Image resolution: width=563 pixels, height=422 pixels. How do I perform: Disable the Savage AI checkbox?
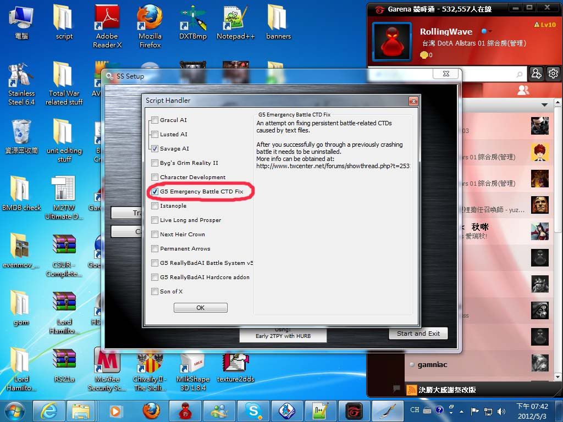click(x=155, y=149)
